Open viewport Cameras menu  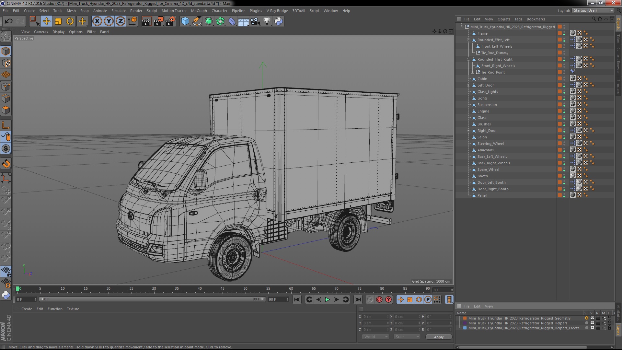tap(41, 32)
